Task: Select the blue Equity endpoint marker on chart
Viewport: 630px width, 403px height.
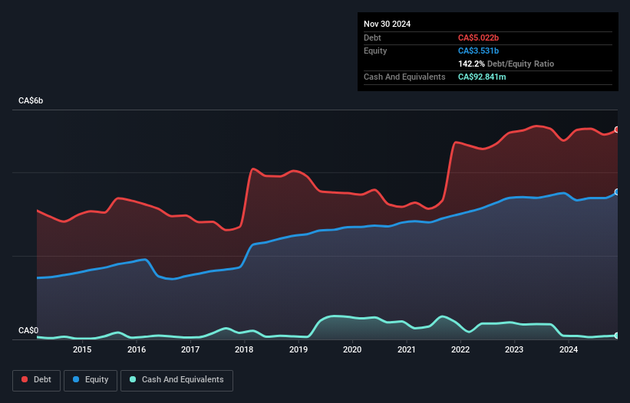Action: click(x=617, y=192)
